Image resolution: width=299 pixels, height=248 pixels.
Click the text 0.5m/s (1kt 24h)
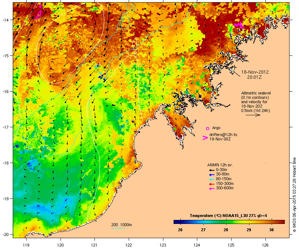click(x=256, y=111)
